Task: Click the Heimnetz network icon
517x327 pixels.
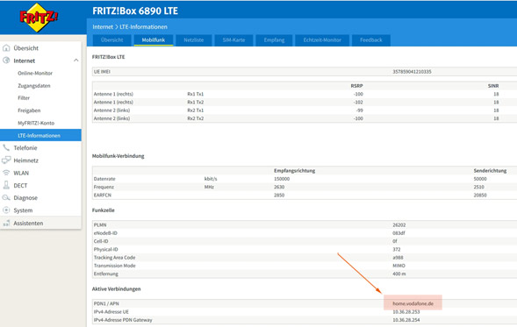Action: 6,160
